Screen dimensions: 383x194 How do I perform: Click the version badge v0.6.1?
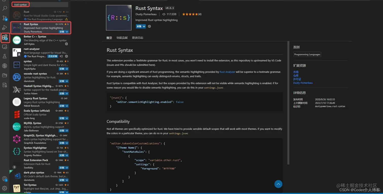tap(170, 8)
